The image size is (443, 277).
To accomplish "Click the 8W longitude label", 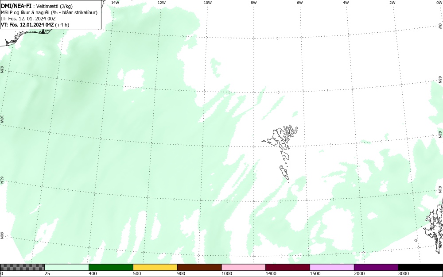I will [254, 3].
